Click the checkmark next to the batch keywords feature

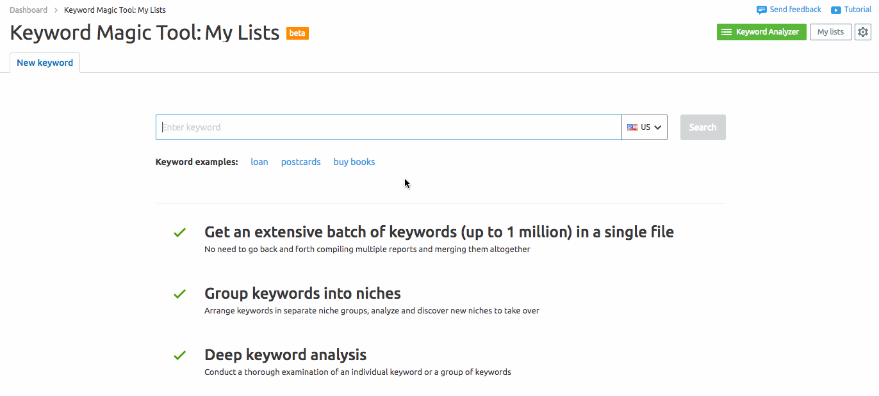[x=179, y=232]
